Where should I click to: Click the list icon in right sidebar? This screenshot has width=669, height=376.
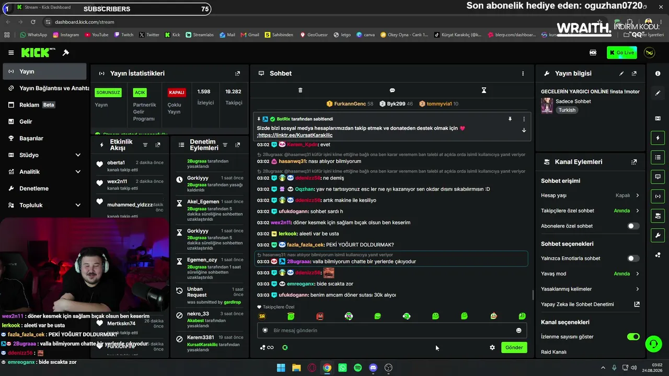(x=658, y=157)
